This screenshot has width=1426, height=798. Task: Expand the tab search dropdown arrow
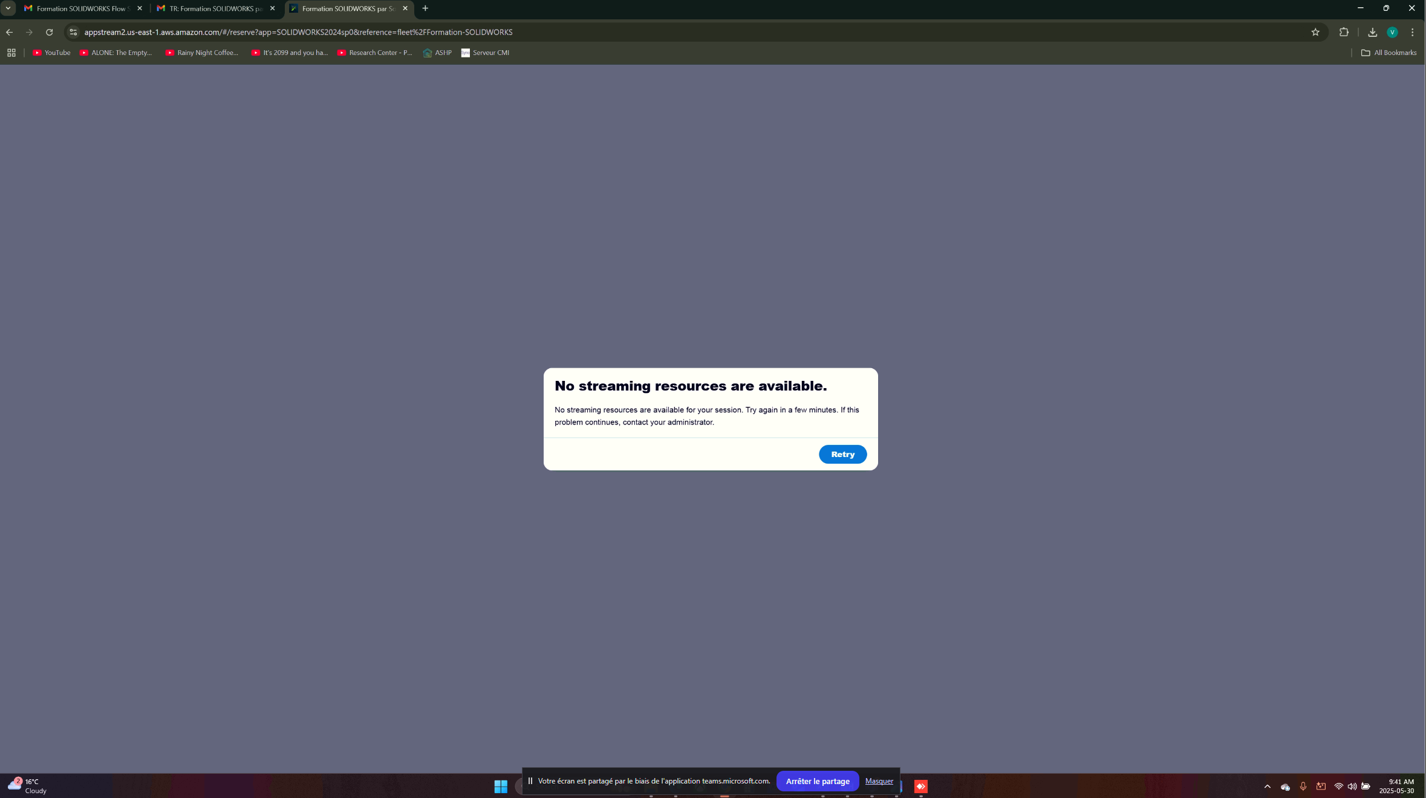8,8
